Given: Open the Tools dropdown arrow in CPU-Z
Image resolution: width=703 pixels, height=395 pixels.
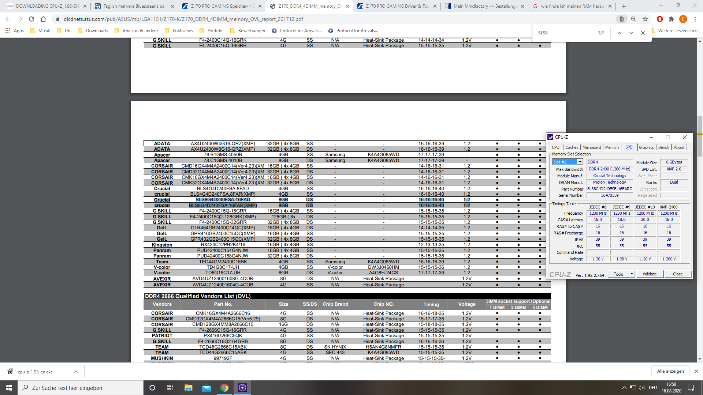Looking at the screenshot, I should pyautogui.click(x=632, y=274).
